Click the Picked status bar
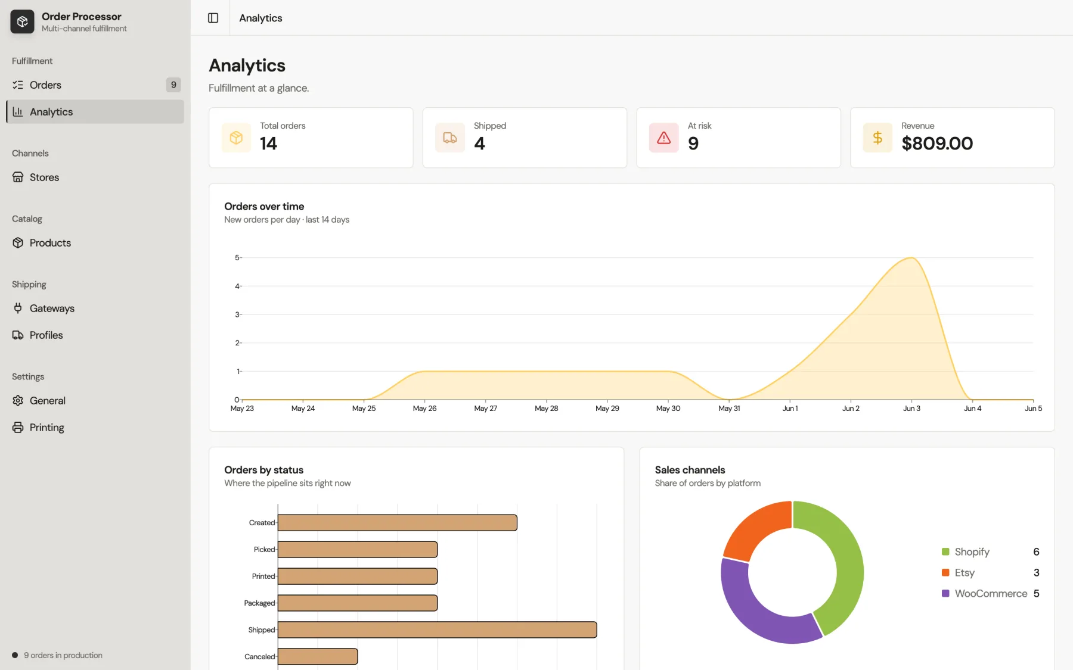This screenshot has width=1073, height=670. 358,550
